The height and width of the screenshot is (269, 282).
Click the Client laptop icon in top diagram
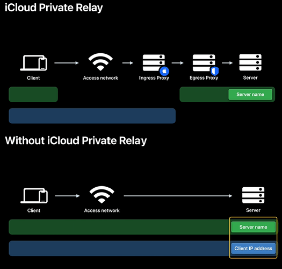click(x=33, y=63)
